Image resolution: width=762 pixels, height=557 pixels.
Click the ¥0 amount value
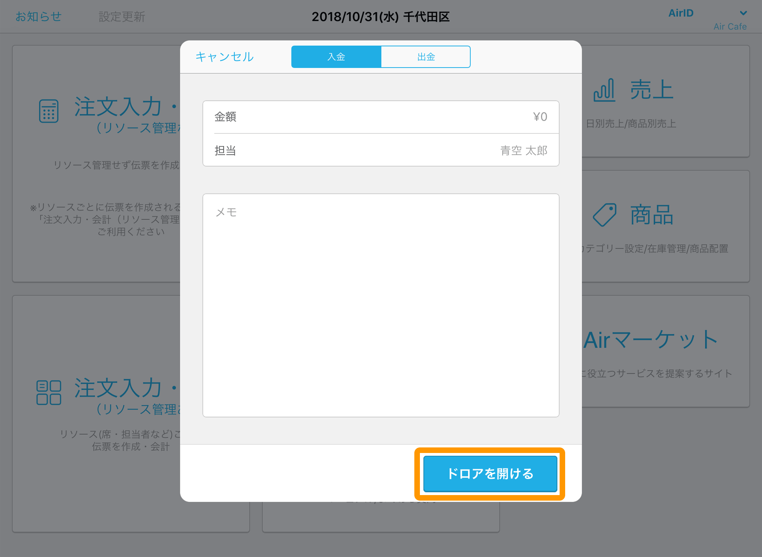pos(540,117)
